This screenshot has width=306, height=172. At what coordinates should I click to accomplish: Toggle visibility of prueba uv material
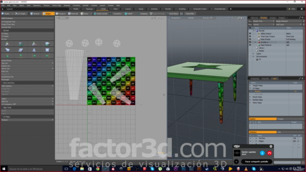click(250, 42)
